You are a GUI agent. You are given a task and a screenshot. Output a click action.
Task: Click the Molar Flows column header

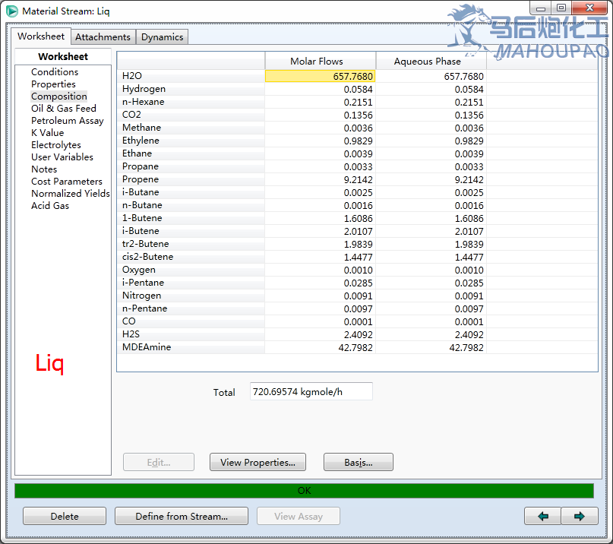(320, 61)
